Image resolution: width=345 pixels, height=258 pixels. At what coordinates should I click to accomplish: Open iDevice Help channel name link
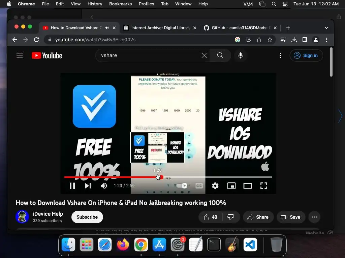coord(48,214)
